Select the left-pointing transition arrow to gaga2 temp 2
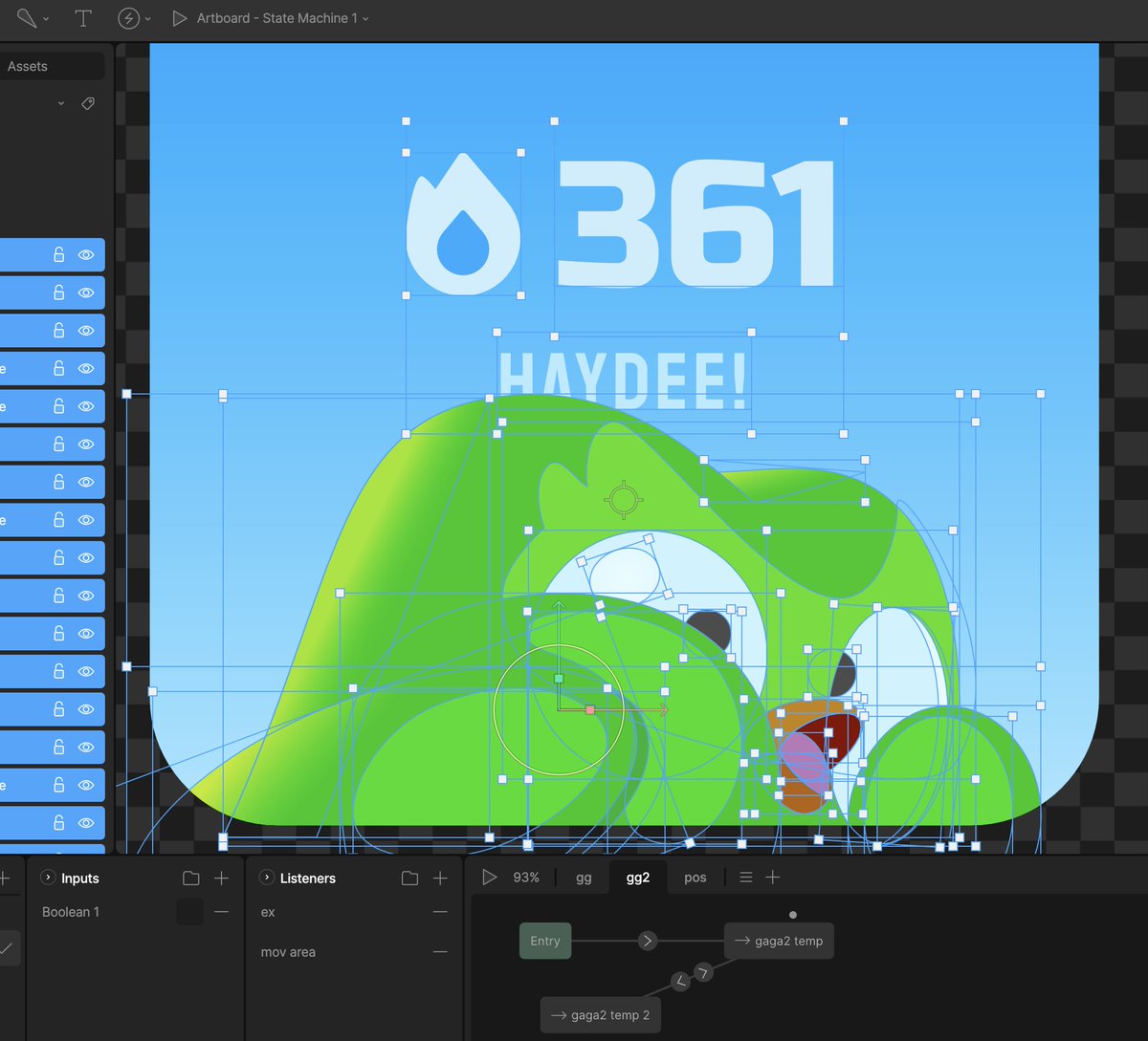The image size is (1148, 1041). coord(680,981)
